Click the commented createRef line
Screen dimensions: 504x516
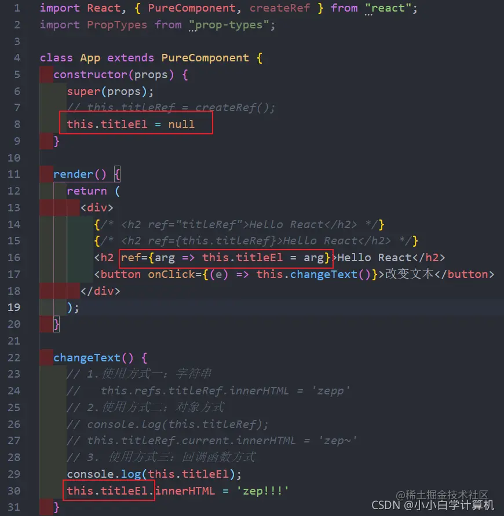[x=171, y=108]
